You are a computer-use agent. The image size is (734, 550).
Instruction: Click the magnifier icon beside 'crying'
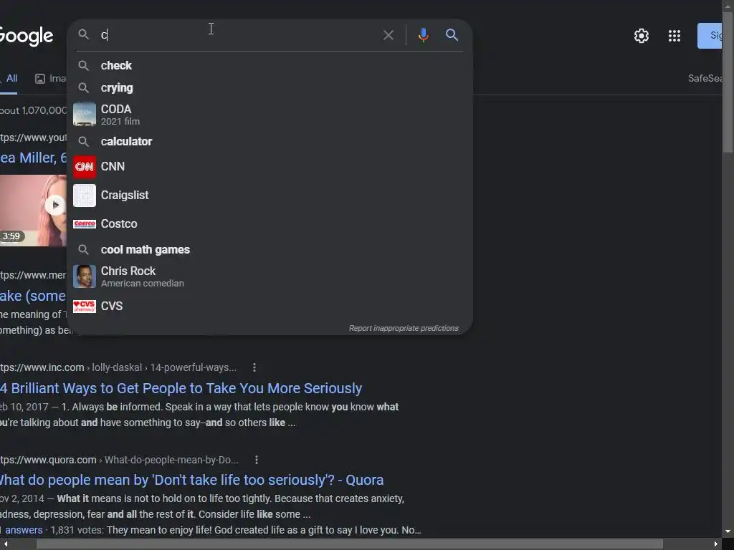click(83, 88)
